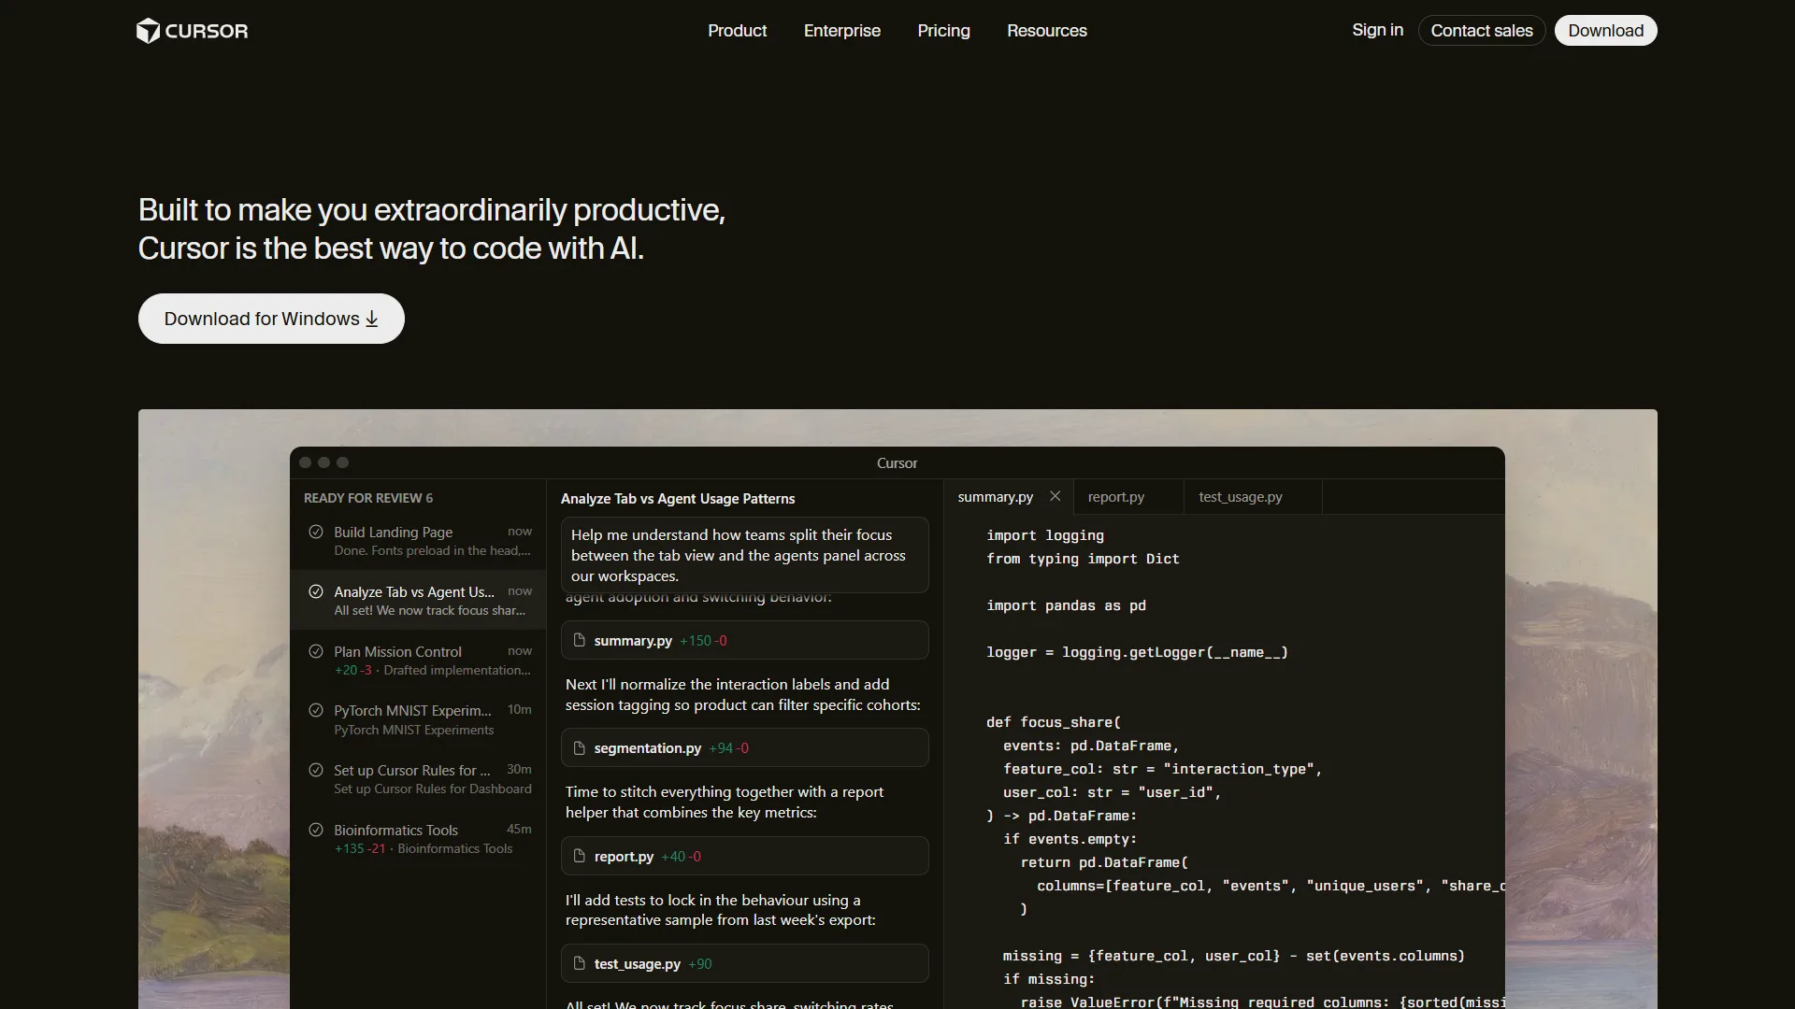Click the prompt box about teams' focus
The height and width of the screenshot is (1009, 1795).
(x=744, y=555)
